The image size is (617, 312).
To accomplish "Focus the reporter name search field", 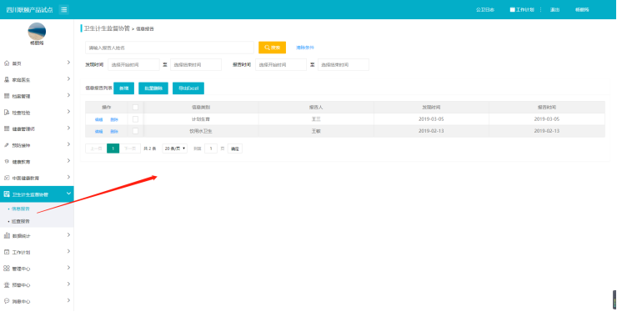I will pos(169,48).
